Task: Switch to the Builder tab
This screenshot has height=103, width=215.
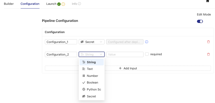Action: (9, 4)
